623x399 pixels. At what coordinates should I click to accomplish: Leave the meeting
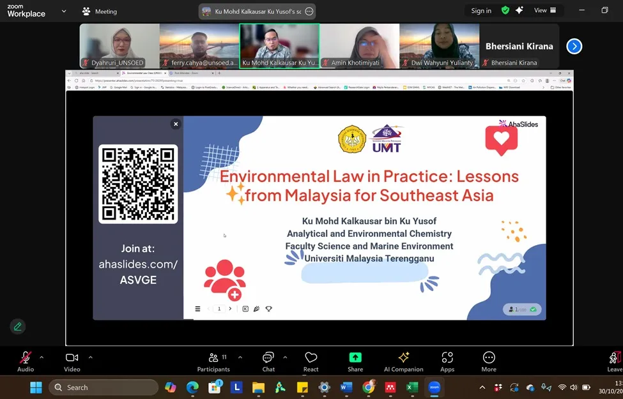[x=614, y=361]
